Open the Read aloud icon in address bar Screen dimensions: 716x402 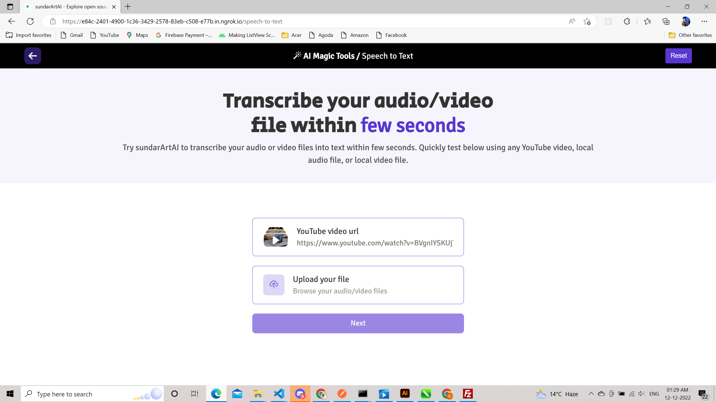tap(572, 21)
